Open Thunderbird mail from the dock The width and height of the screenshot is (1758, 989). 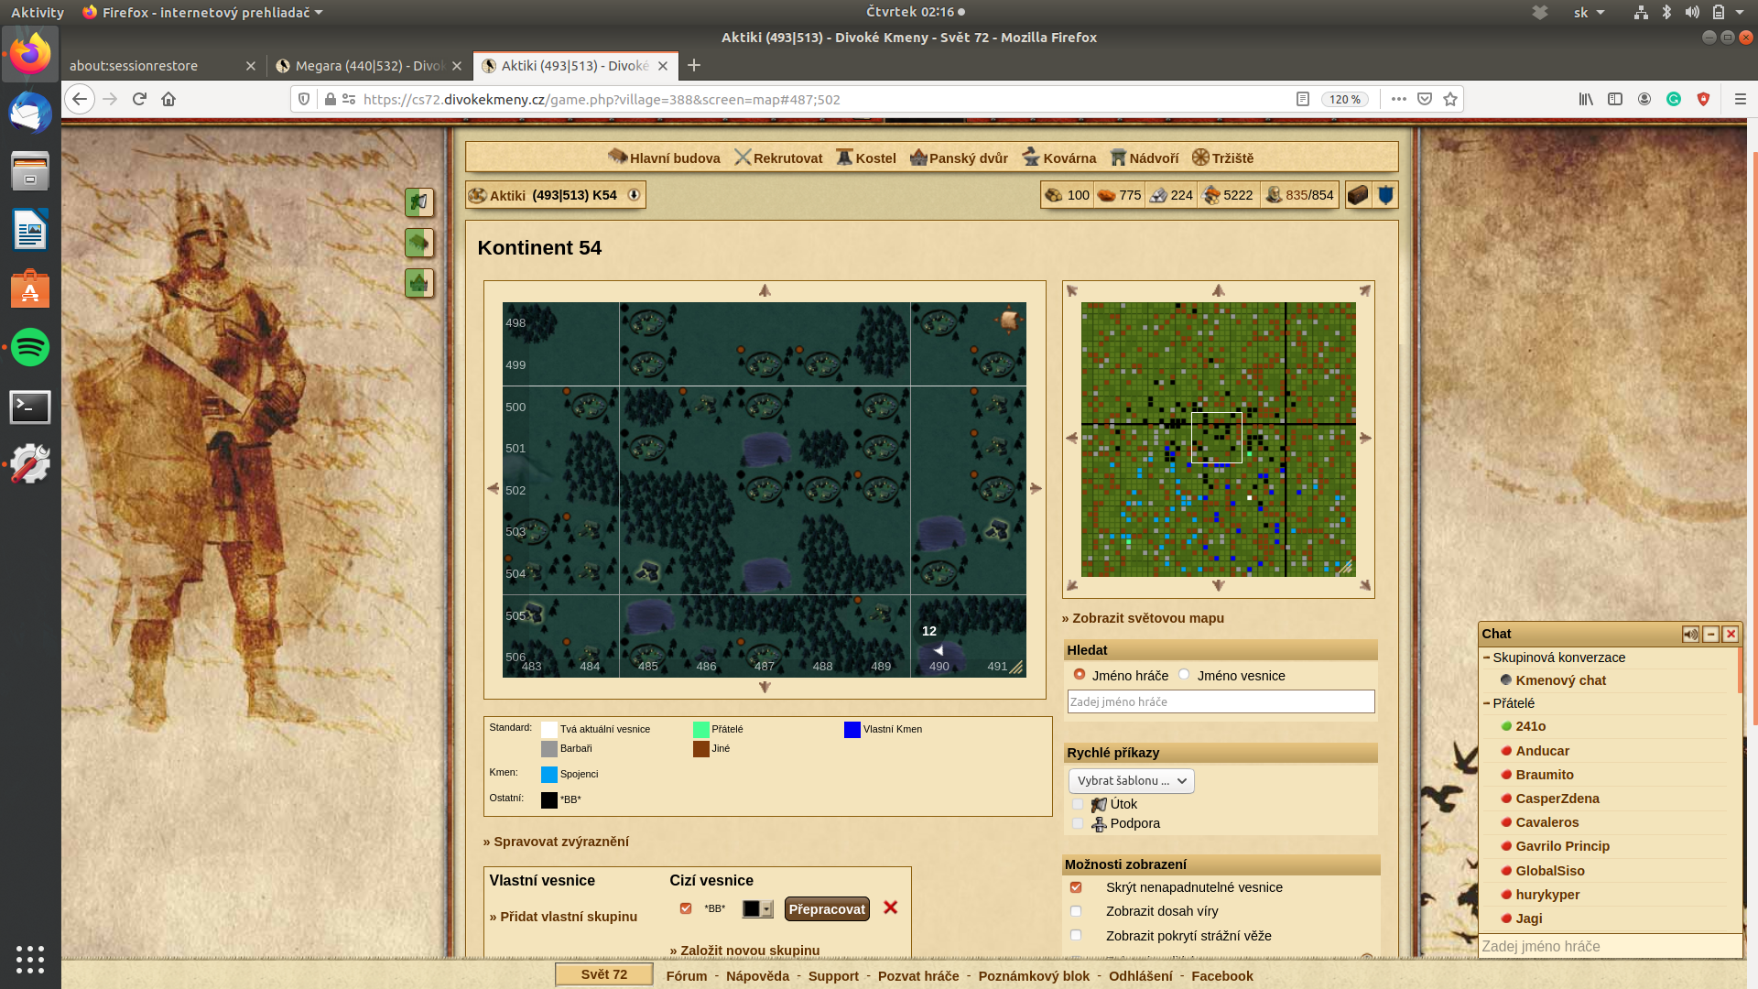tap(30, 113)
